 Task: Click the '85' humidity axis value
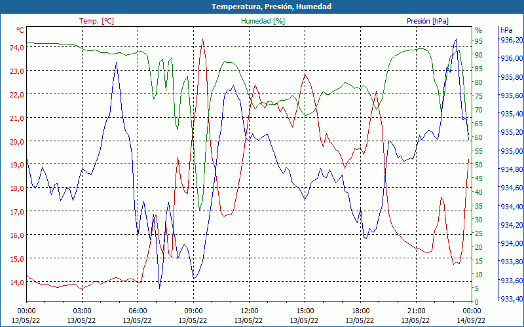[x=479, y=69]
